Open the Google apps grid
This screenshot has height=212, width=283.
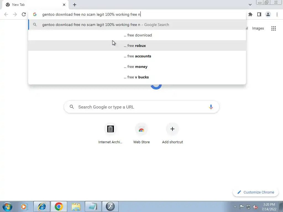(273, 28)
